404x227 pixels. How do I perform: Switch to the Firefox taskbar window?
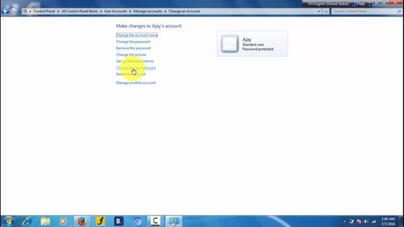pos(82,221)
